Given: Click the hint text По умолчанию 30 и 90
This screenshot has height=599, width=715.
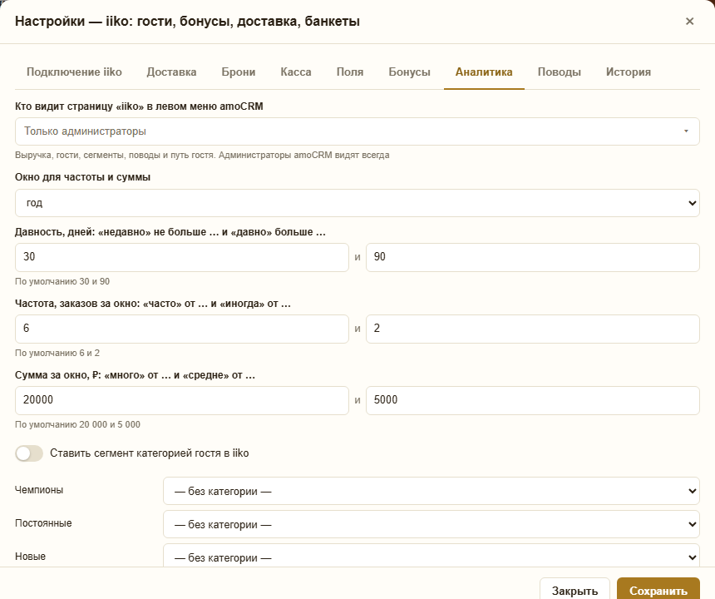Looking at the screenshot, I should [62, 281].
